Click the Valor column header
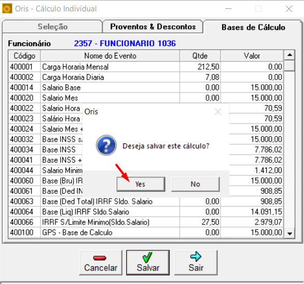The width and height of the screenshot is (304, 284). 252,56
